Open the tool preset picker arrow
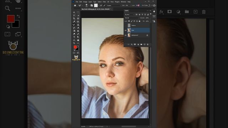 (x=82, y=6)
